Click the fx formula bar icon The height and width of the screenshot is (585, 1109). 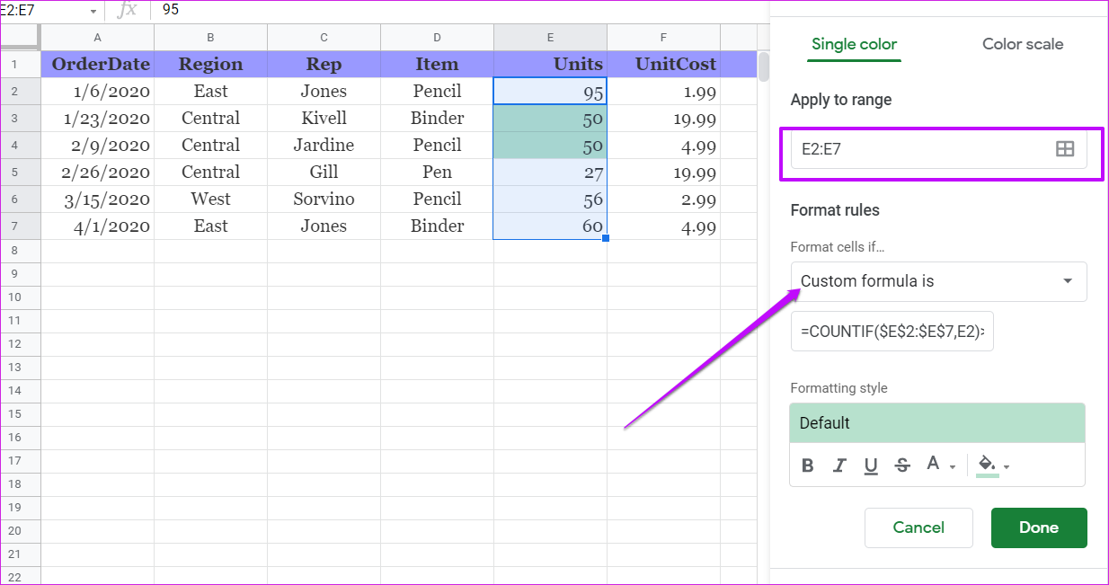(128, 11)
